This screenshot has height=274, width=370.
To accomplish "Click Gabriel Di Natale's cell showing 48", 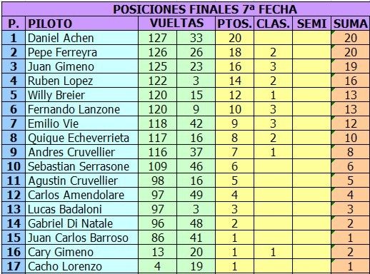I will (196, 223).
